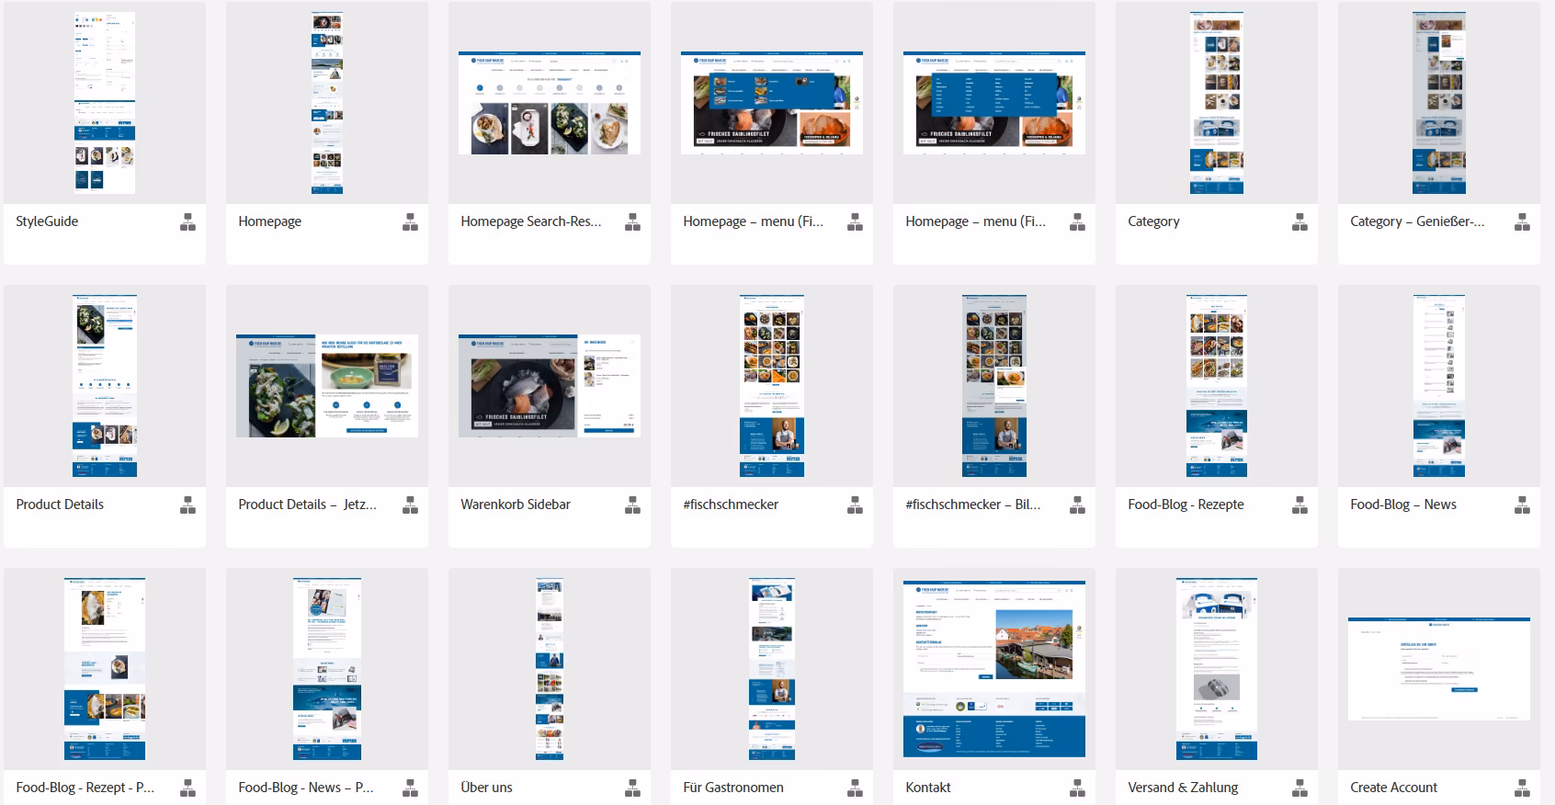The height and width of the screenshot is (805, 1555).
Task: Click the hierarchy icon on the Kontakt card
Action: 1077,788
